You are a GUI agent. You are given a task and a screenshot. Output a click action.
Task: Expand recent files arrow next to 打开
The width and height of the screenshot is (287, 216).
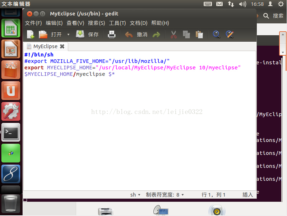[x=69, y=35]
